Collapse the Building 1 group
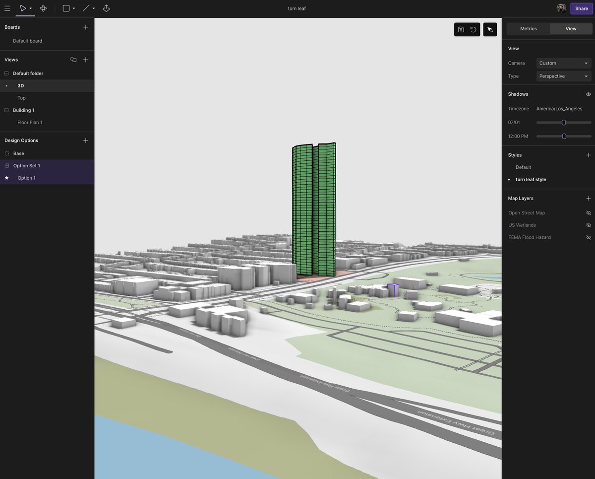 6,110
